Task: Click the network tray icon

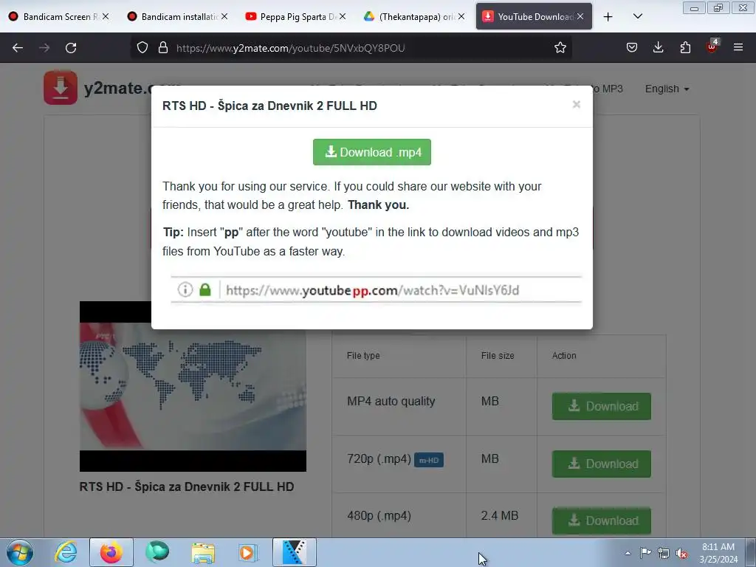Action: coord(664,553)
